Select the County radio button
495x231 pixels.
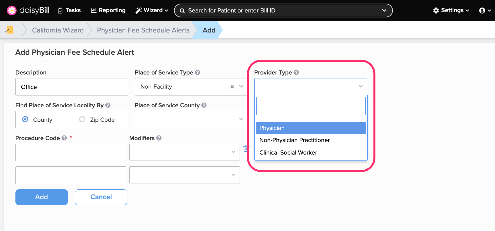point(25,119)
